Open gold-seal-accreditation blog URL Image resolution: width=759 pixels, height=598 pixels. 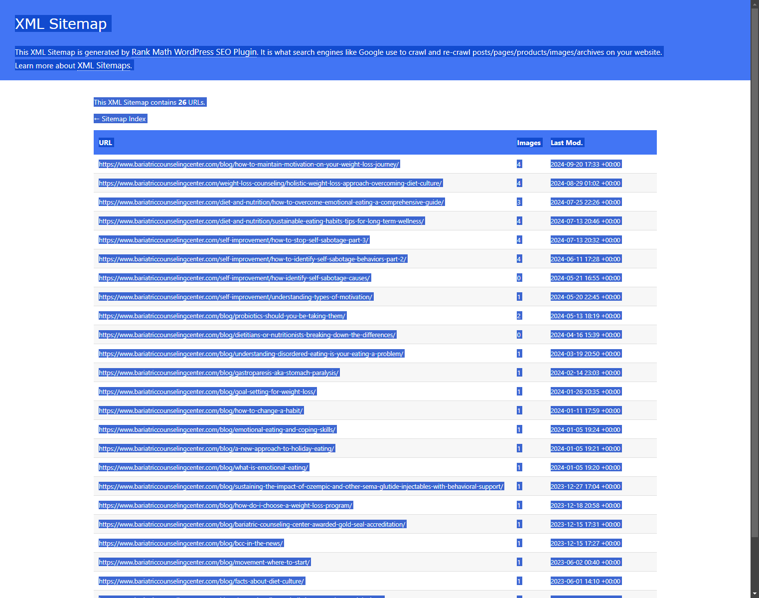click(x=252, y=524)
